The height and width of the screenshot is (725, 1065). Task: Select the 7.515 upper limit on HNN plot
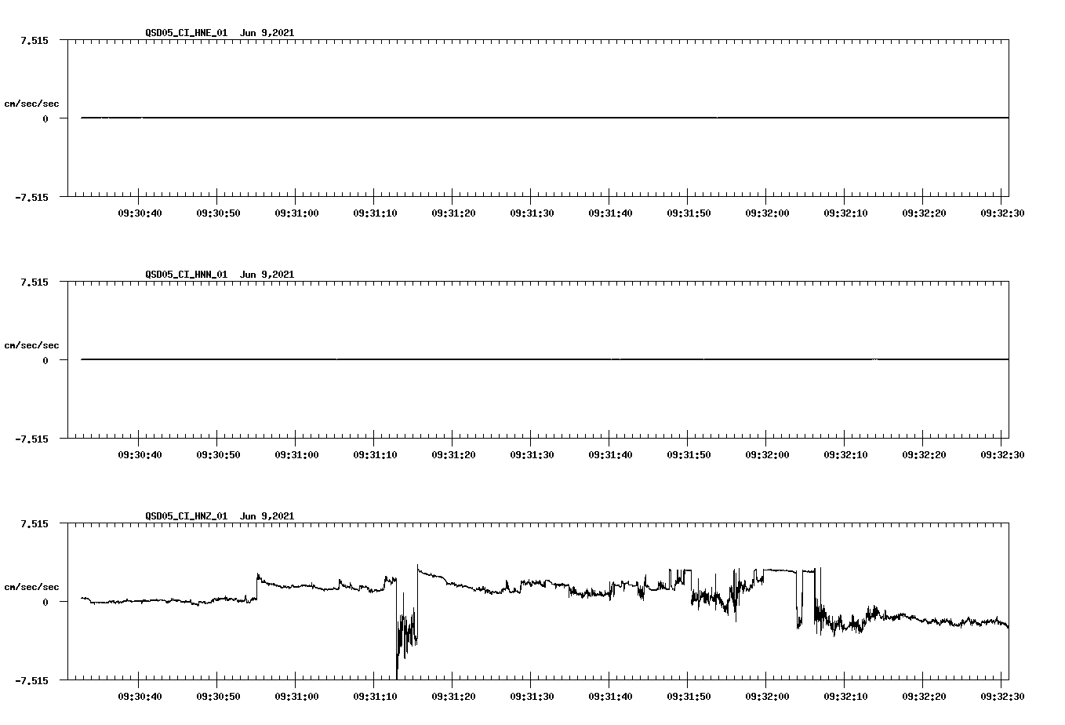(x=35, y=282)
